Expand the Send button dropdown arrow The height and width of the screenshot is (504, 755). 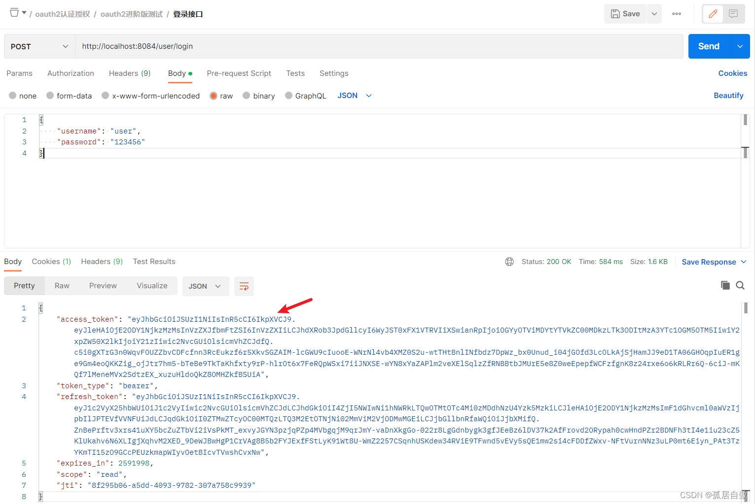[740, 46]
